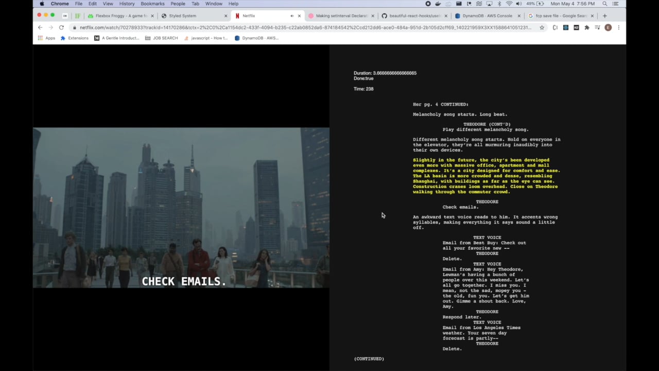The image size is (659, 371).
Task: Click the 'Time: 238' text
Action: click(x=363, y=89)
